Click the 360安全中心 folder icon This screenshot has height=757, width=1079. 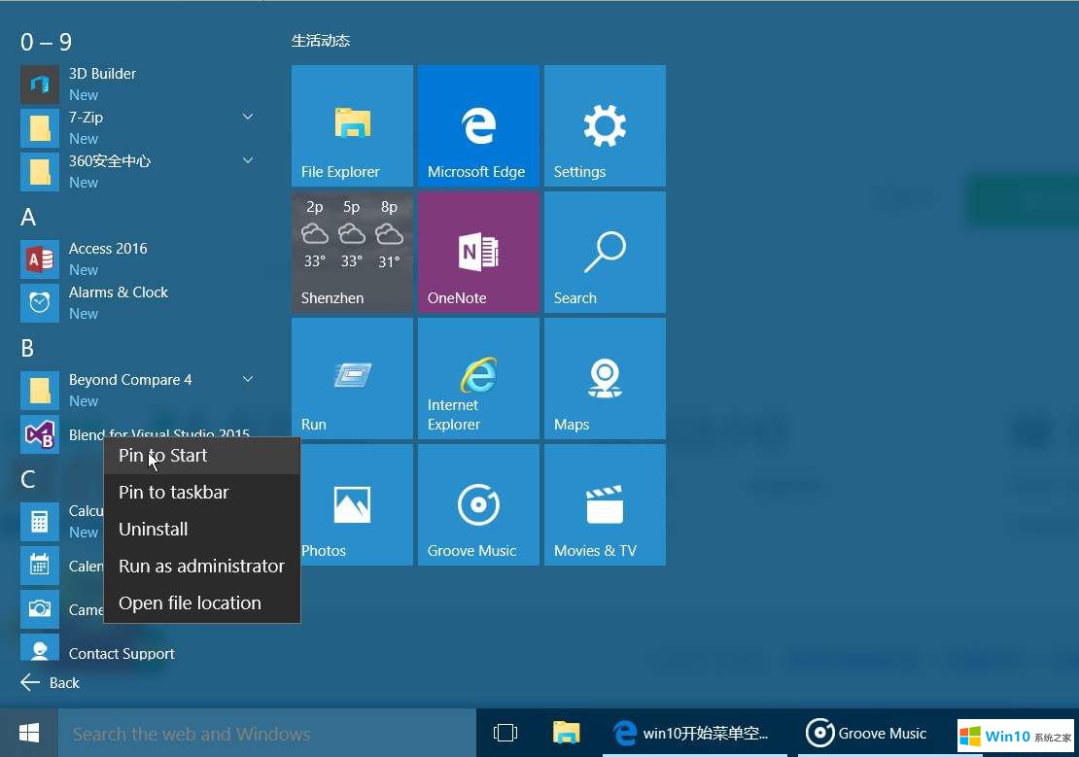point(39,171)
